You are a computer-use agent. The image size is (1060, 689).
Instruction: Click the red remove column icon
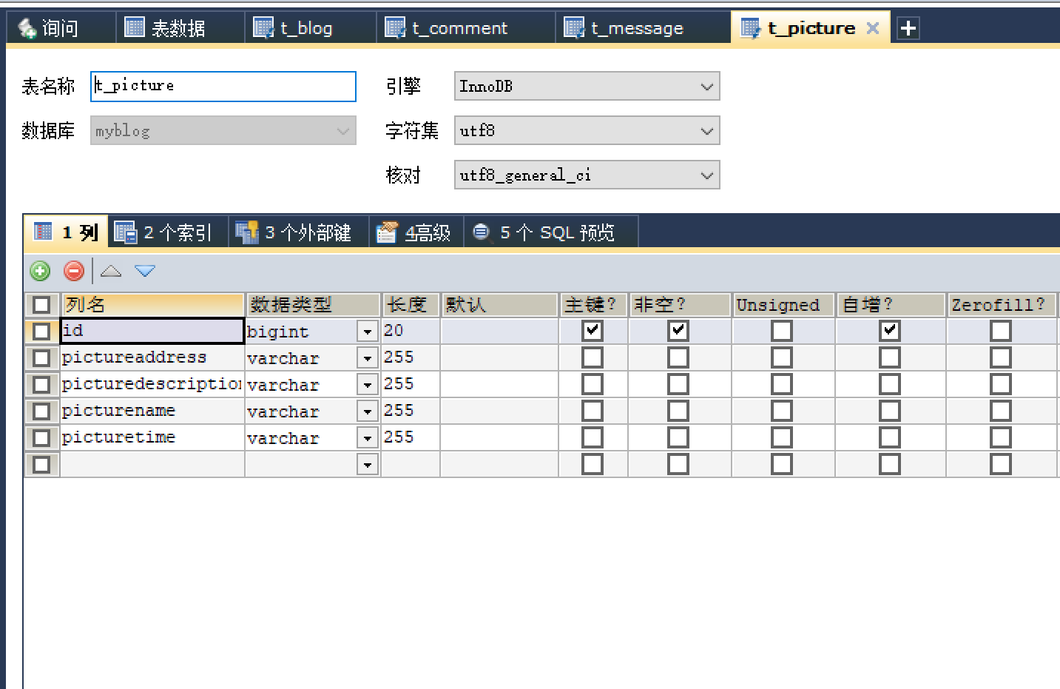tap(74, 271)
